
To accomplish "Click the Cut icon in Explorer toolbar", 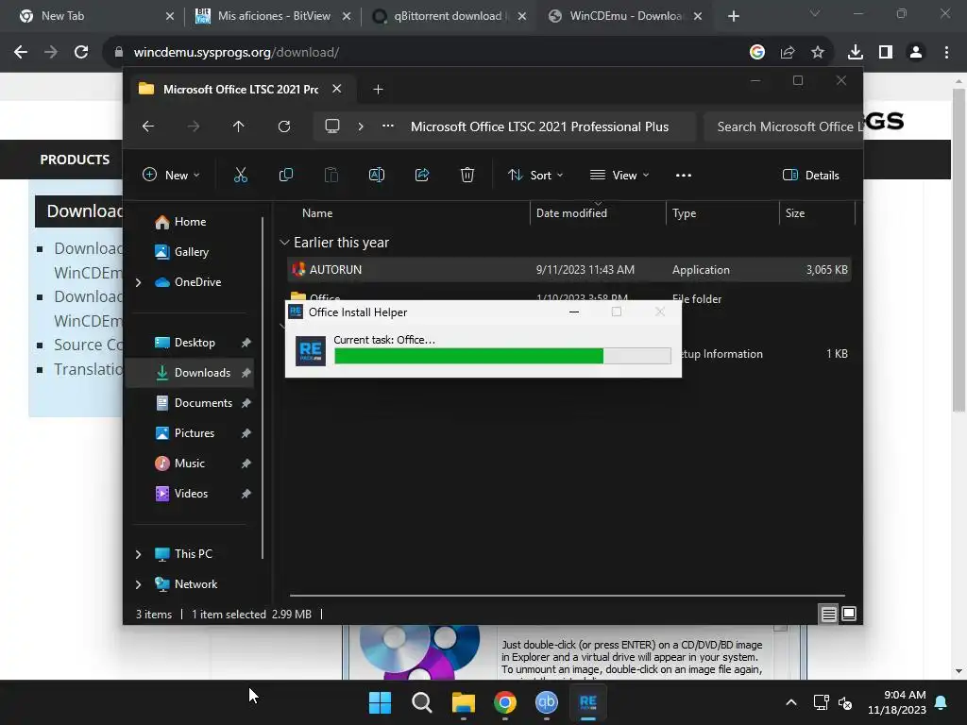I will (241, 175).
